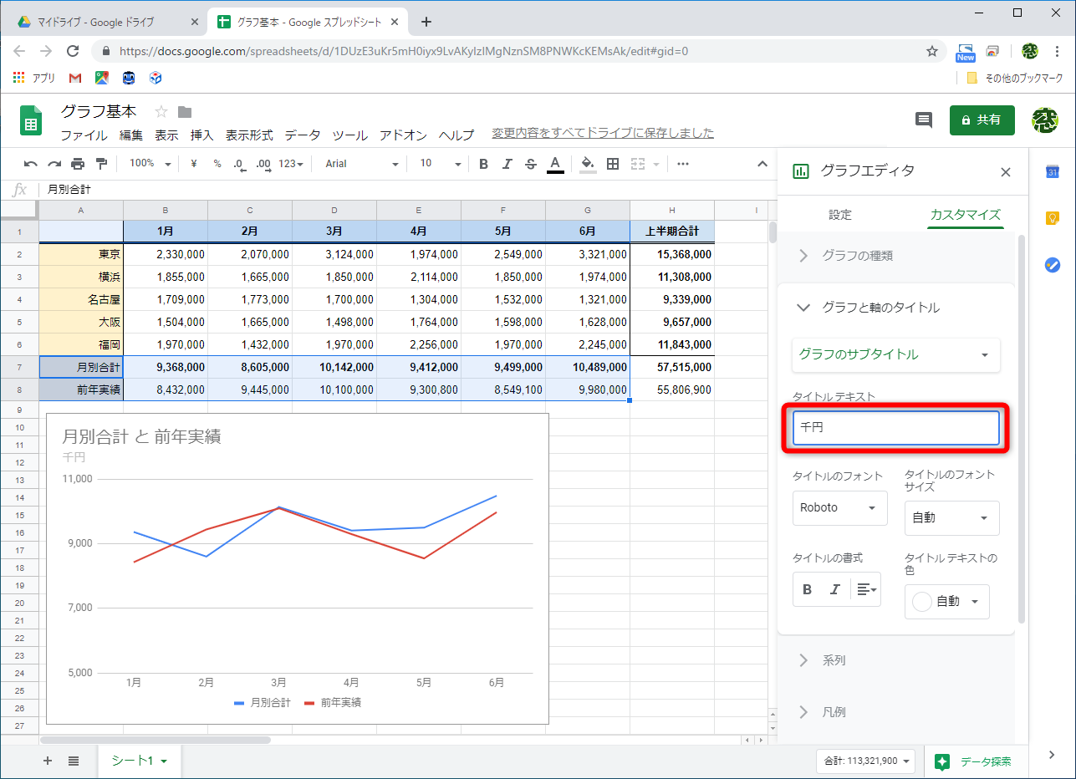Click the merge cells icon
Image resolution: width=1076 pixels, height=779 pixels.
point(638,164)
